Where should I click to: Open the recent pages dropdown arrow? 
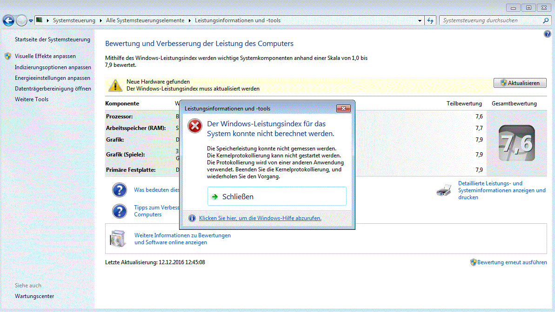click(x=31, y=20)
